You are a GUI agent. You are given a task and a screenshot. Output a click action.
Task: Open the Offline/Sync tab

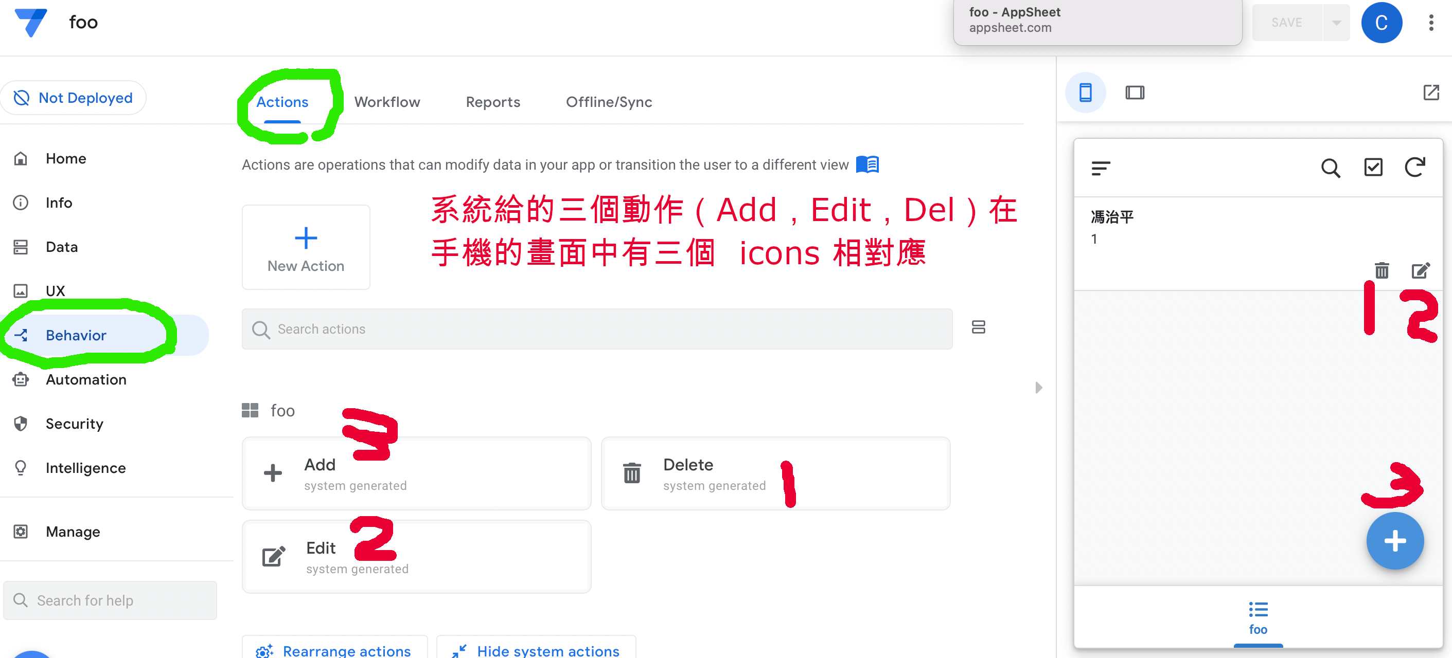pos(608,102)
